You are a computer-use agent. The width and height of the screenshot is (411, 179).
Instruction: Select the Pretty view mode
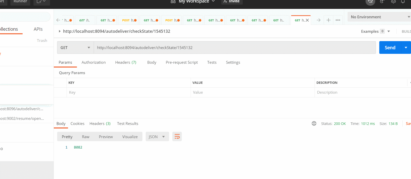[67, 137]
